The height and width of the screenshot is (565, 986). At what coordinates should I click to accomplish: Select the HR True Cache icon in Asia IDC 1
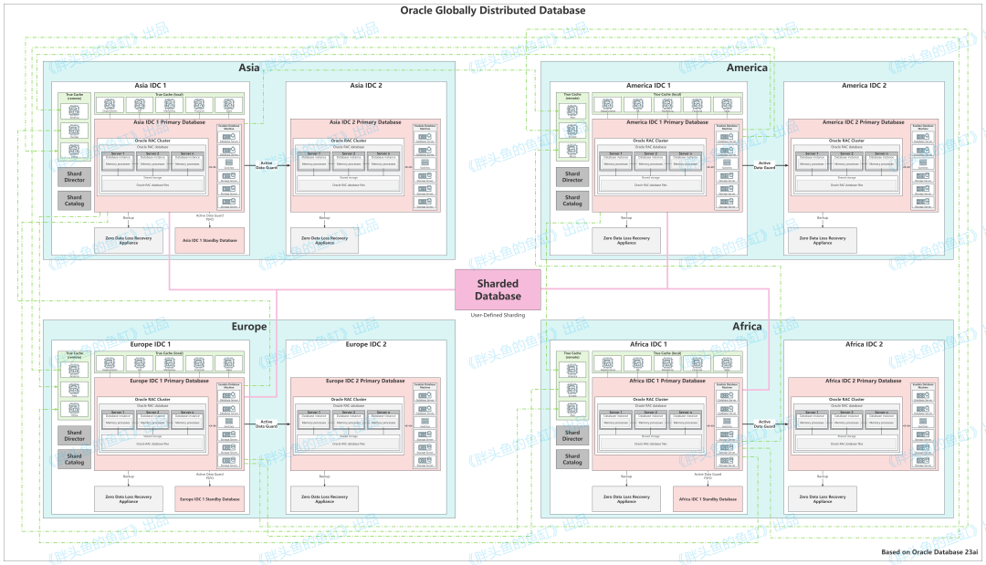pyautogui.click(x=139, y=104)
